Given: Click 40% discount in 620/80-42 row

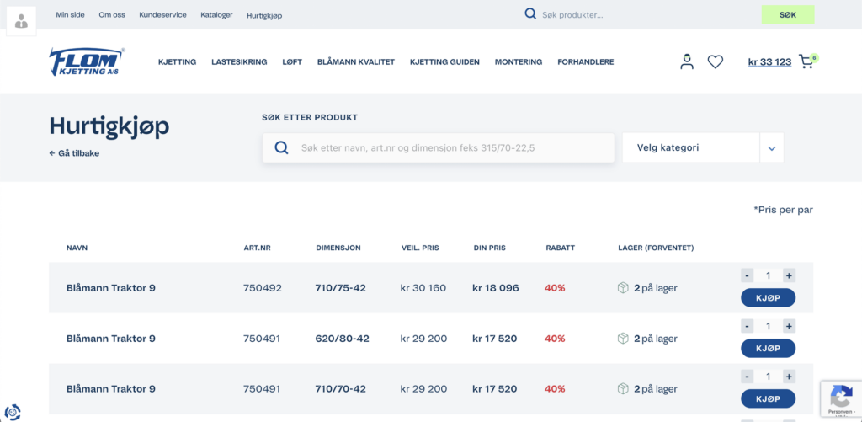Looking at the screenshot, I should pos(555,339).
